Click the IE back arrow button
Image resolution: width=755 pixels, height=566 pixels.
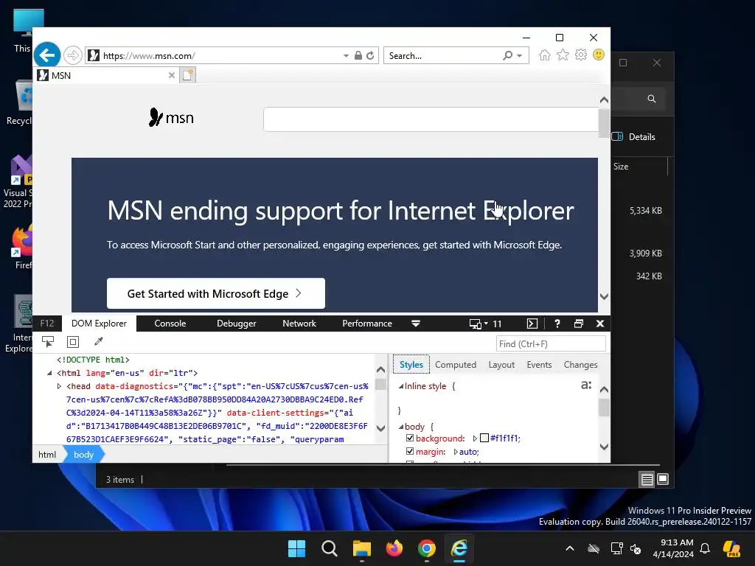click(x=47, y=55)
